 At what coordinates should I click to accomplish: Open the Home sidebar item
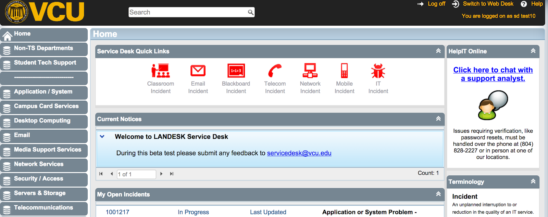(44, 34)
